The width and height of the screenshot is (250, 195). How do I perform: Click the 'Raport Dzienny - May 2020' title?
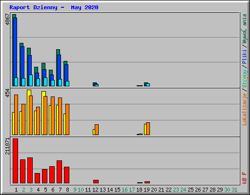pyautogui.click(x=54, y=7)
